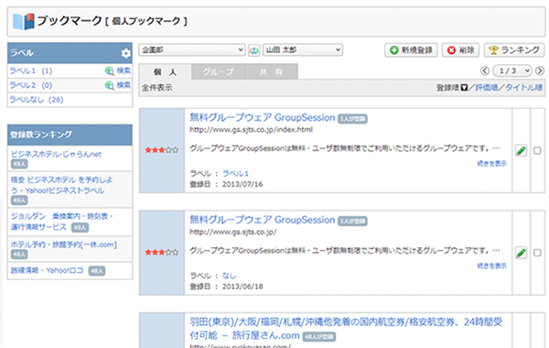549x348 pixels.
Task: Filter by ラベル1 (1)
Action: click(31, 71)
